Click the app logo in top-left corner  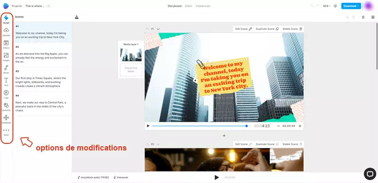(x=6, y=6)
